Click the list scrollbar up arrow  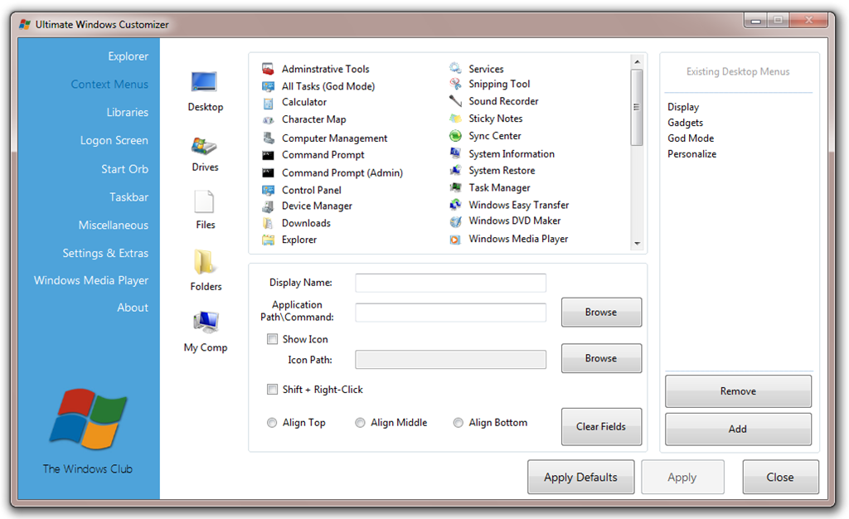(x=638, y=61)
